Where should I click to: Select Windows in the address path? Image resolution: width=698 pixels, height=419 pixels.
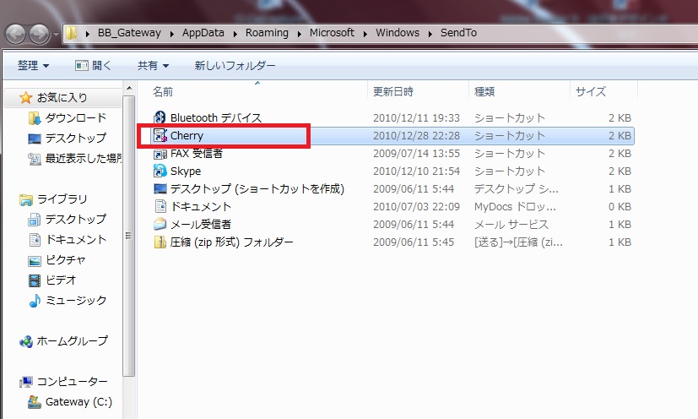(398, 33)
